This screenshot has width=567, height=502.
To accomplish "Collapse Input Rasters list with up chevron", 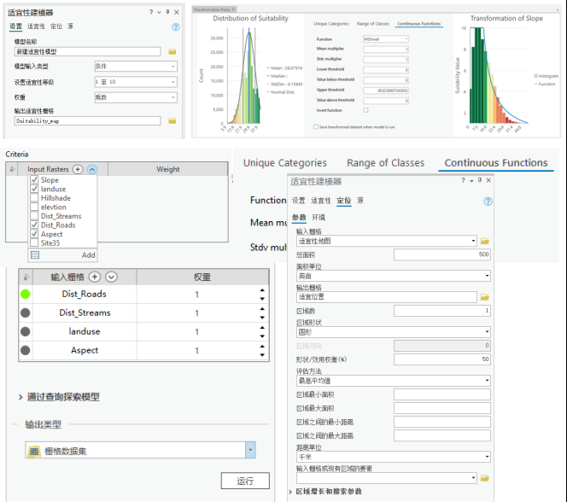I will click(92, 169).
